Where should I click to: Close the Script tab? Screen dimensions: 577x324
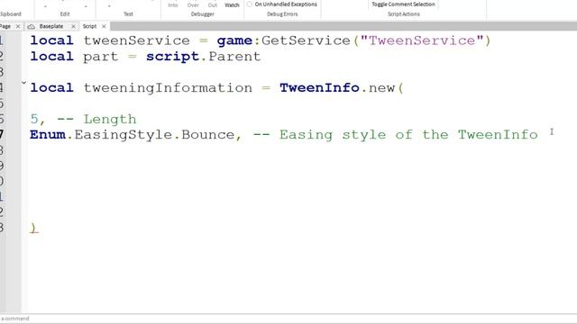click(x=104, y=26)
